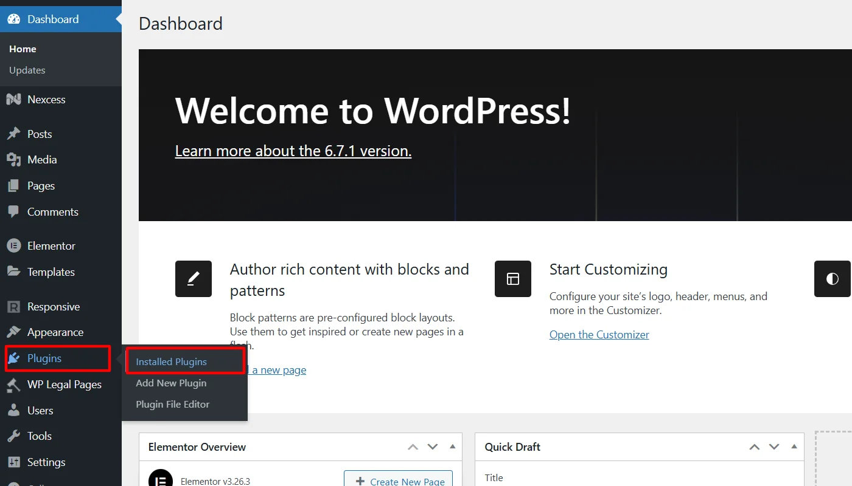852x486 pixels.
Task: Open the Elementor menu
Action: (x=61, y=245)
